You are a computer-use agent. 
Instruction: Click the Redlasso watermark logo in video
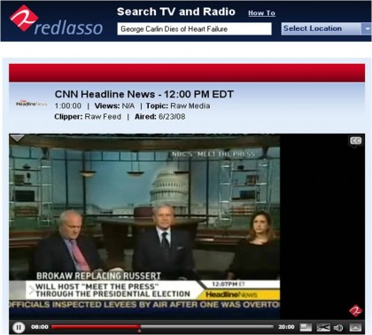point(355,311)
